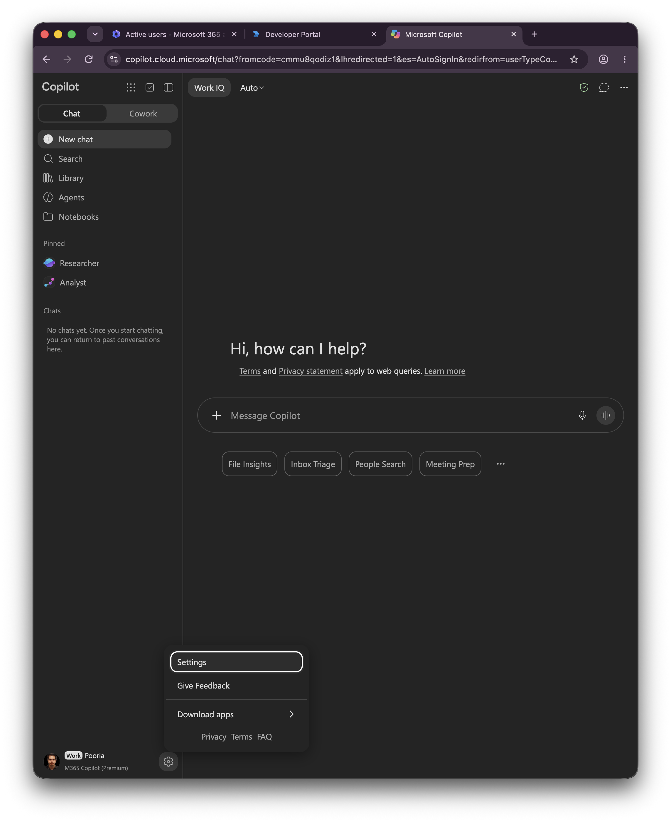Open Library in the sidebar
The width and height of the screenshot is (671, 822).
pyautogui.click(x=104, y=178)
